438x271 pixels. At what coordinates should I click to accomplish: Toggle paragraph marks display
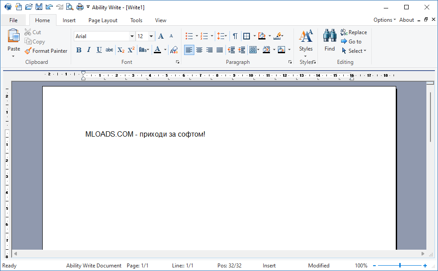coord(235,36)
